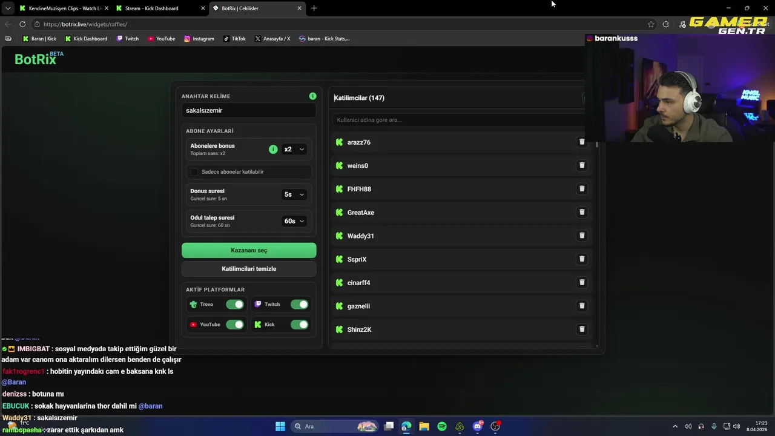Open OBS Studio from taskbar

click(496, 426)
